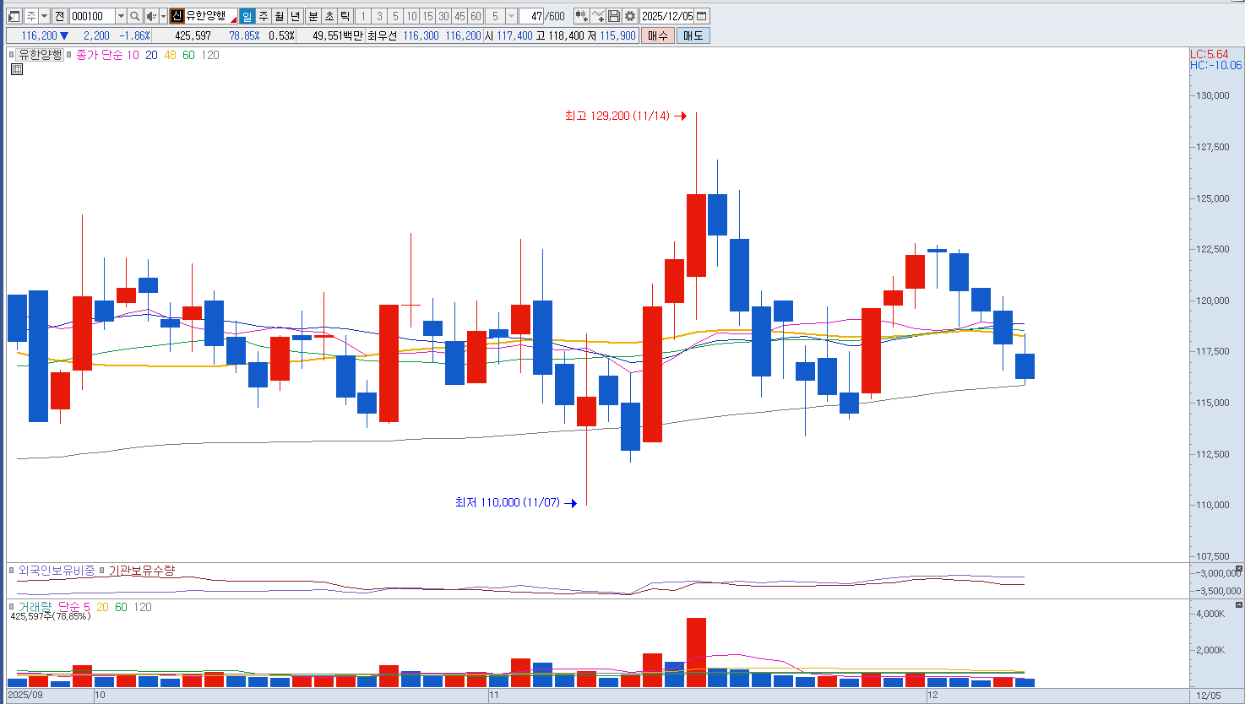1245x704 pixels.
Task: Click the 매도 sell button
Action: point(693,35)
